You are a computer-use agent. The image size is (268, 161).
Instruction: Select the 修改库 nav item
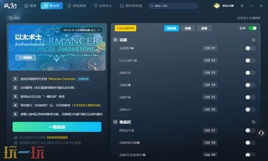[52, 6]
